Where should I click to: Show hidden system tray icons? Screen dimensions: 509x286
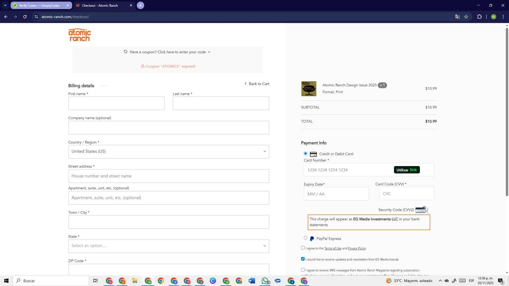click(x=440, y=281)
